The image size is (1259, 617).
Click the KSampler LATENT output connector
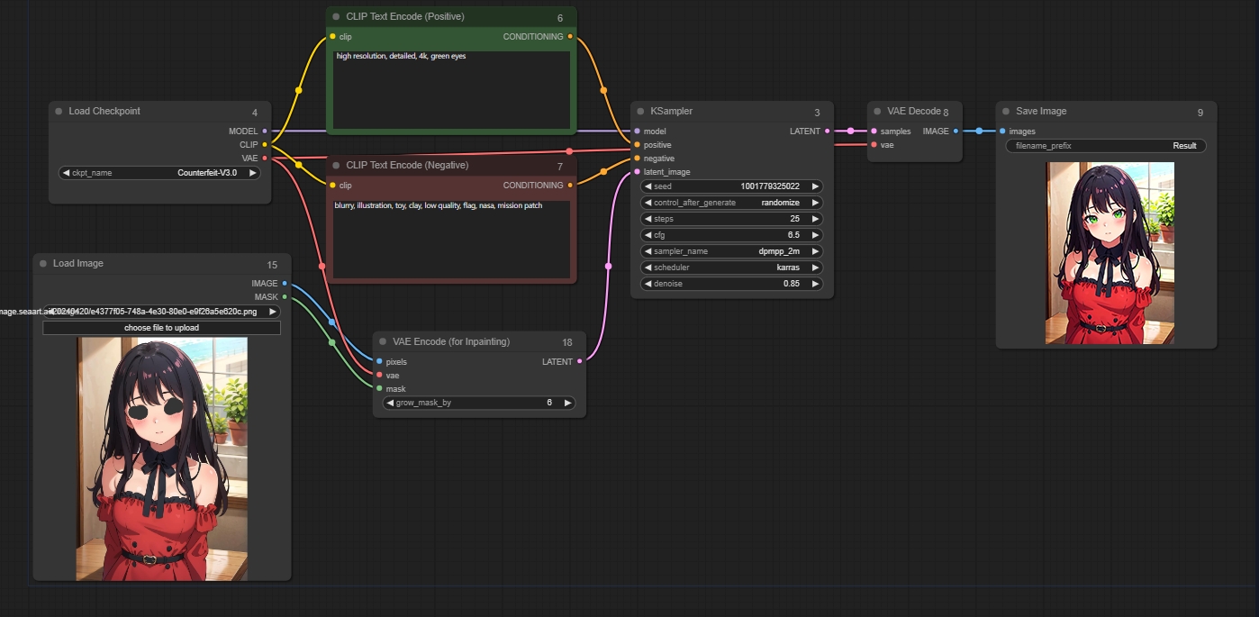827,132
